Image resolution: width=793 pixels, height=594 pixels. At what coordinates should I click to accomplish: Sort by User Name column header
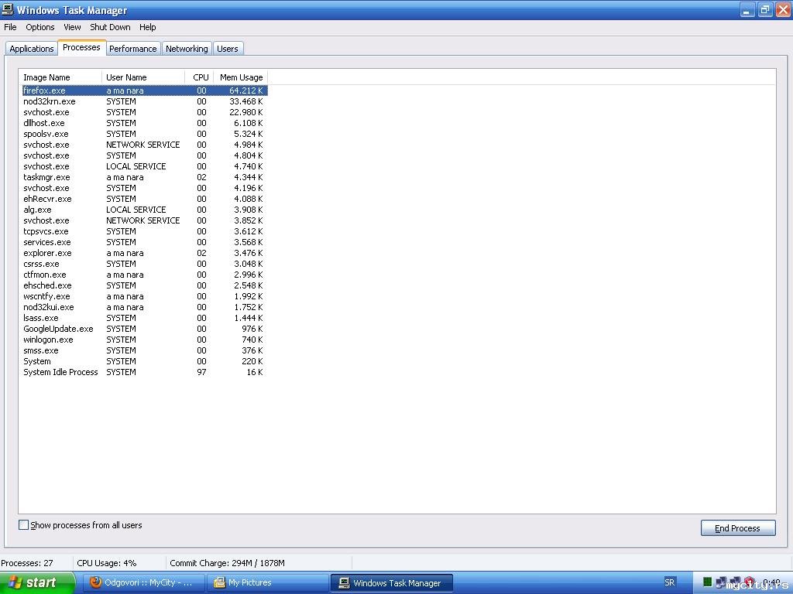point(143,77)
